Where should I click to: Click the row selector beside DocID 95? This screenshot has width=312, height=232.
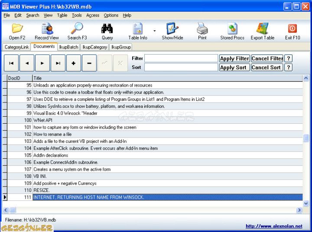pos(5,85)
